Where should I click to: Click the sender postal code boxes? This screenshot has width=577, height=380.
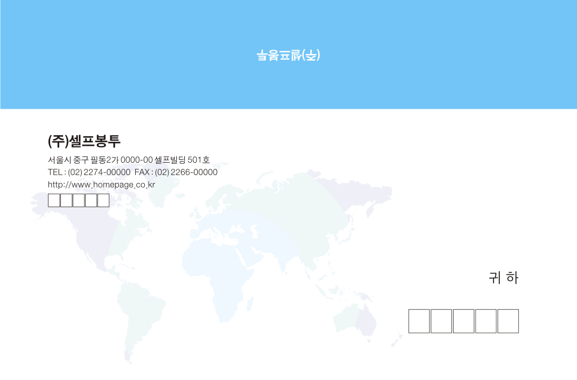coord(79,200)
